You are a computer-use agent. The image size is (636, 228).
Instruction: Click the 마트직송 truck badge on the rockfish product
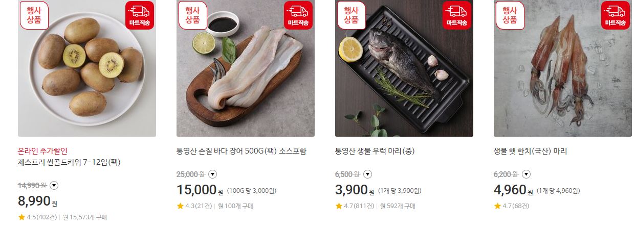click(x=457, y=15)
